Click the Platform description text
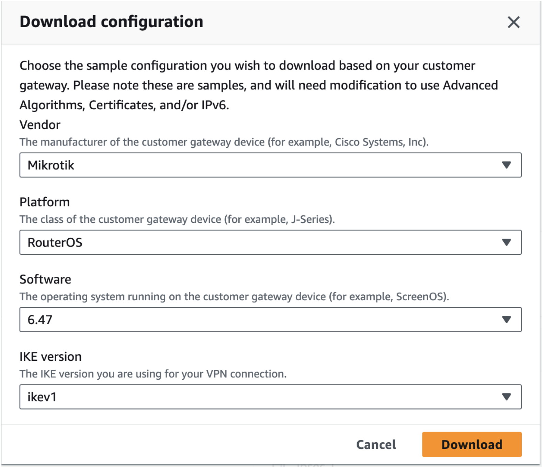542x467 pixels. [x=177, y=219]
